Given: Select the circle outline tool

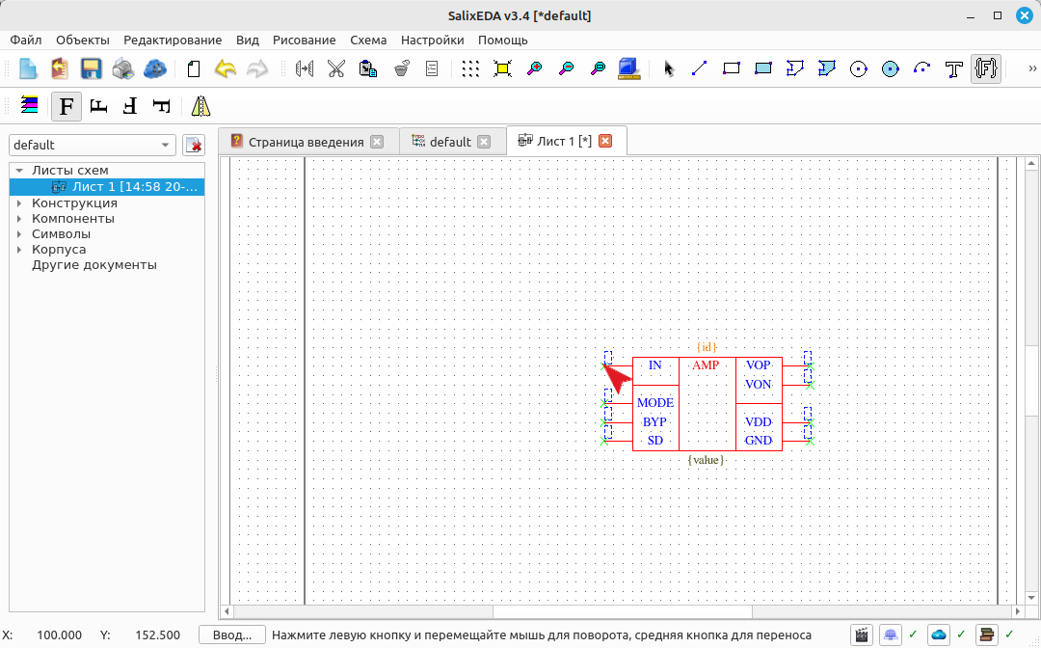Looking at the screenshot, I should [x=859, y=68].
